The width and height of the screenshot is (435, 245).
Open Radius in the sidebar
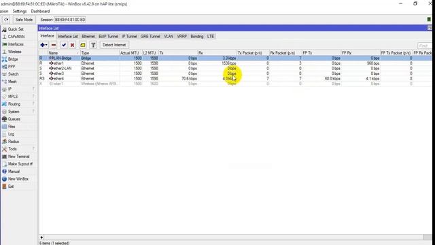tap(14, 142)
